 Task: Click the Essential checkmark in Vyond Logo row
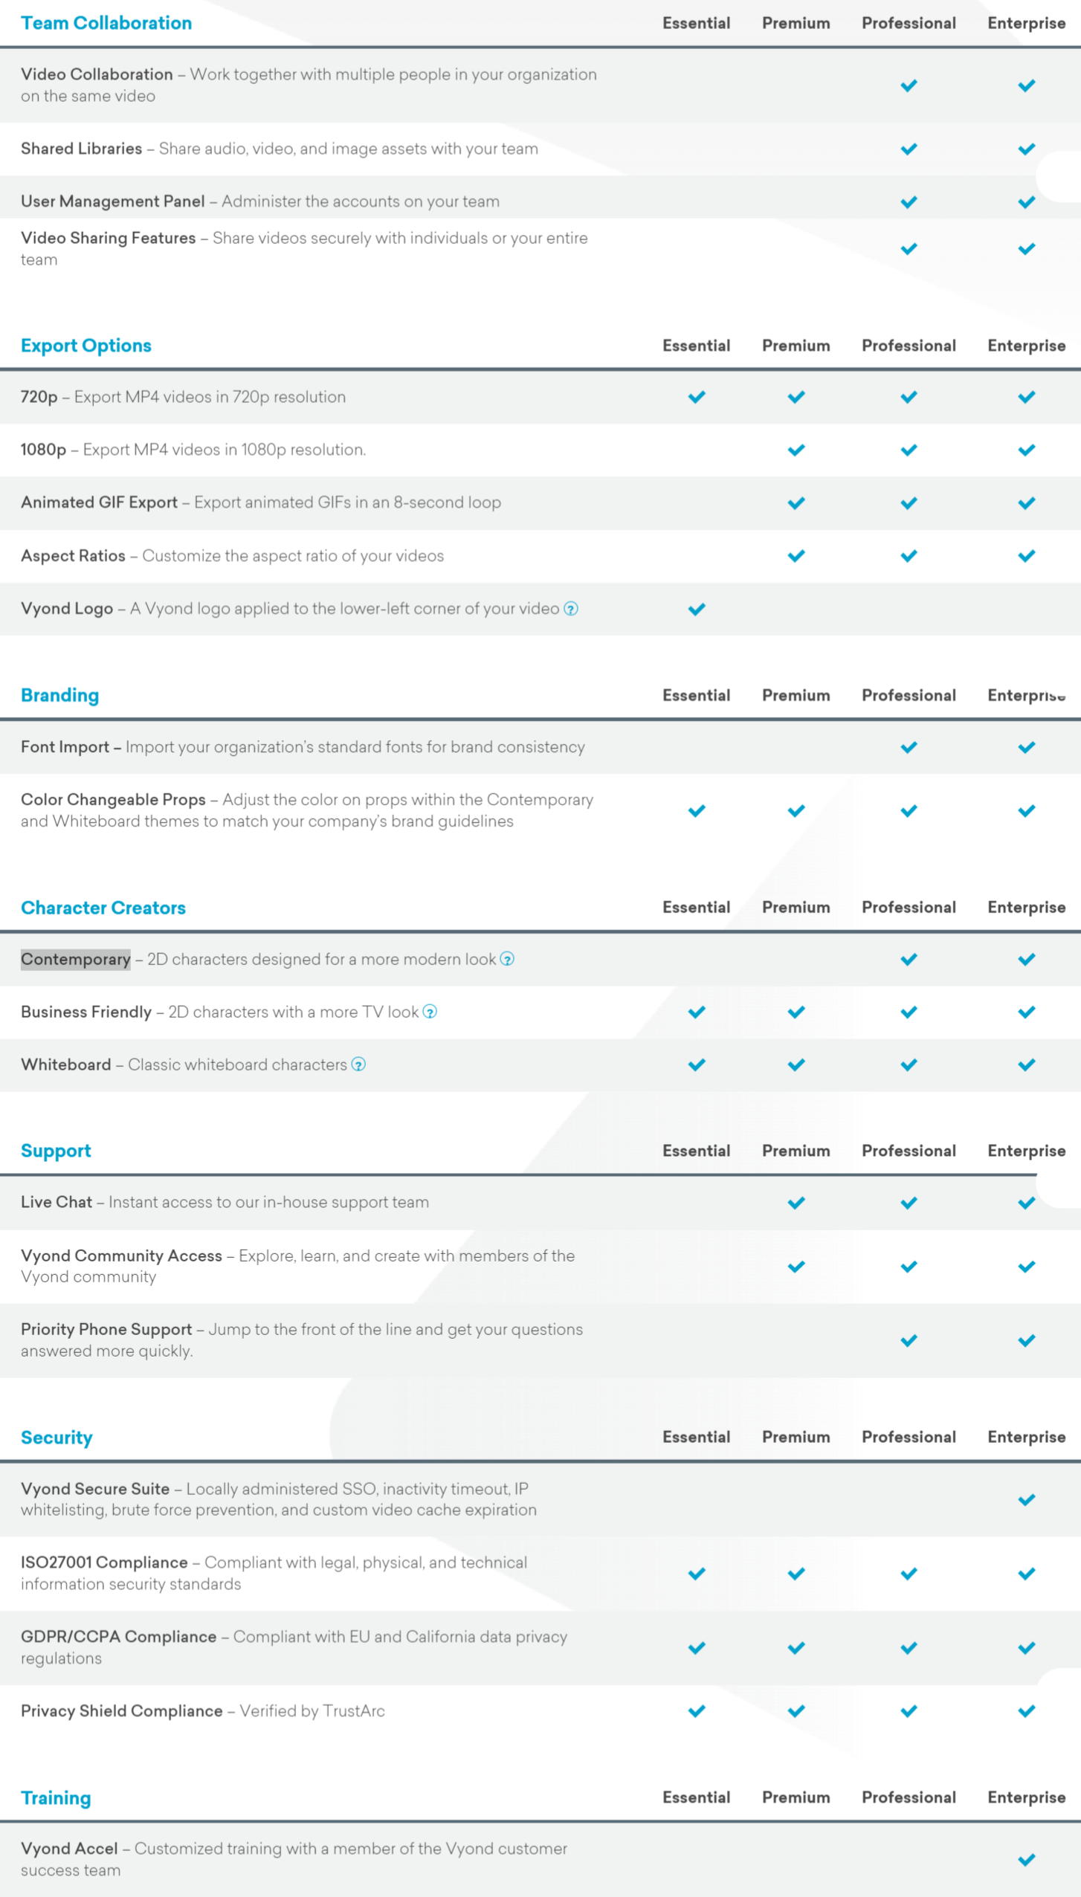pyautogui.click(x=697, y=609)
